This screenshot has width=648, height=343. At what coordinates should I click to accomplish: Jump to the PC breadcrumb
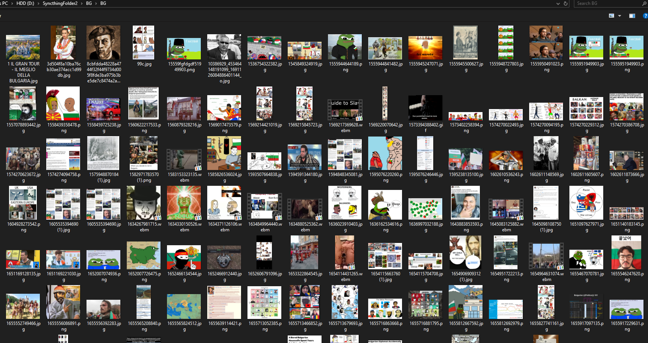[x=5, y=3]
